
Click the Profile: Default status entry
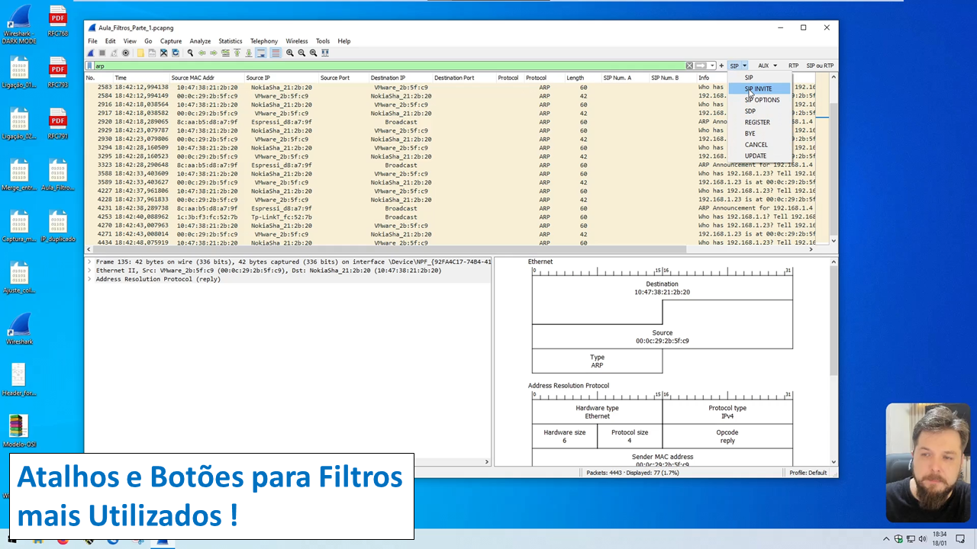808,473
